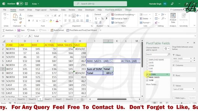Click the Paste icon in Clipboard group

[x=15, y=16]
